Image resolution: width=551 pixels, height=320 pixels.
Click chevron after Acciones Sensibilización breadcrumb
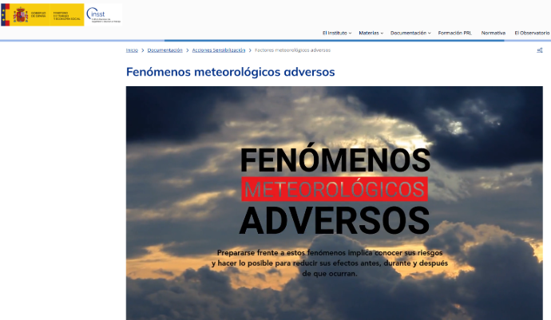(x=250, y=50)
